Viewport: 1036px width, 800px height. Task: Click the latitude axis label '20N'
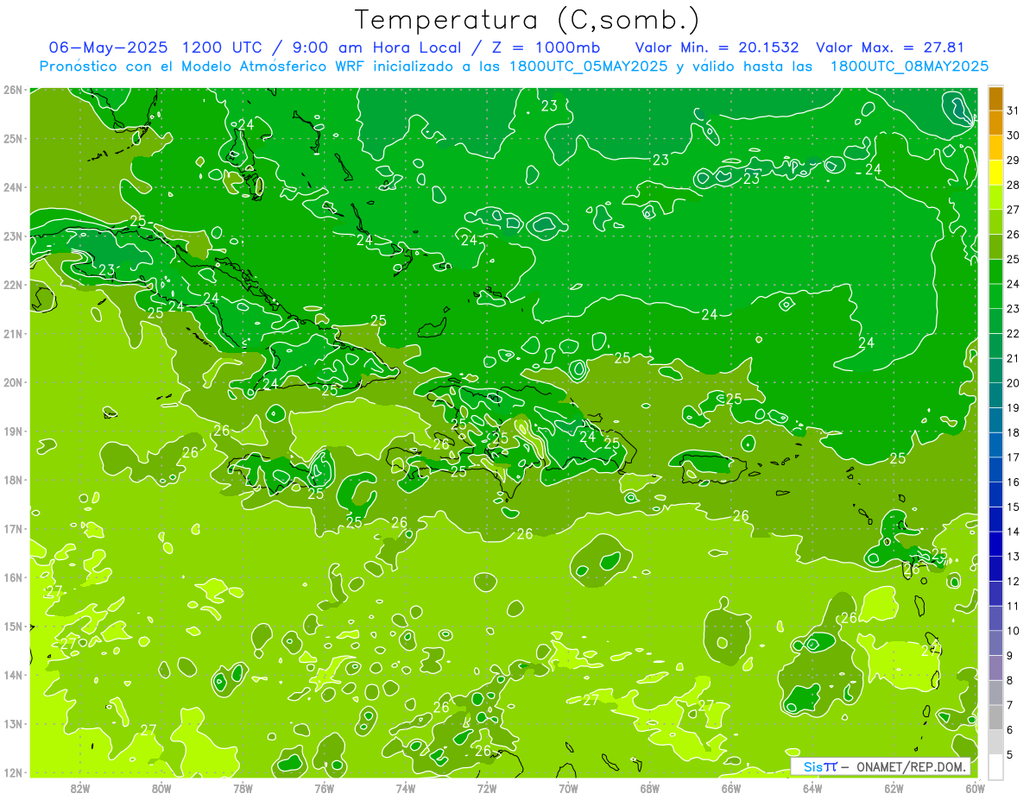click(12, 382)
